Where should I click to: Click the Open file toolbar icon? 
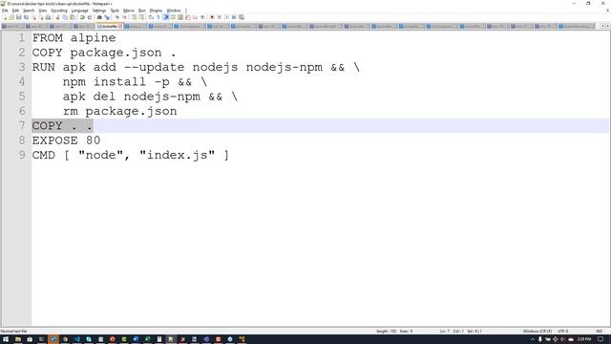(x=11, y=17)
